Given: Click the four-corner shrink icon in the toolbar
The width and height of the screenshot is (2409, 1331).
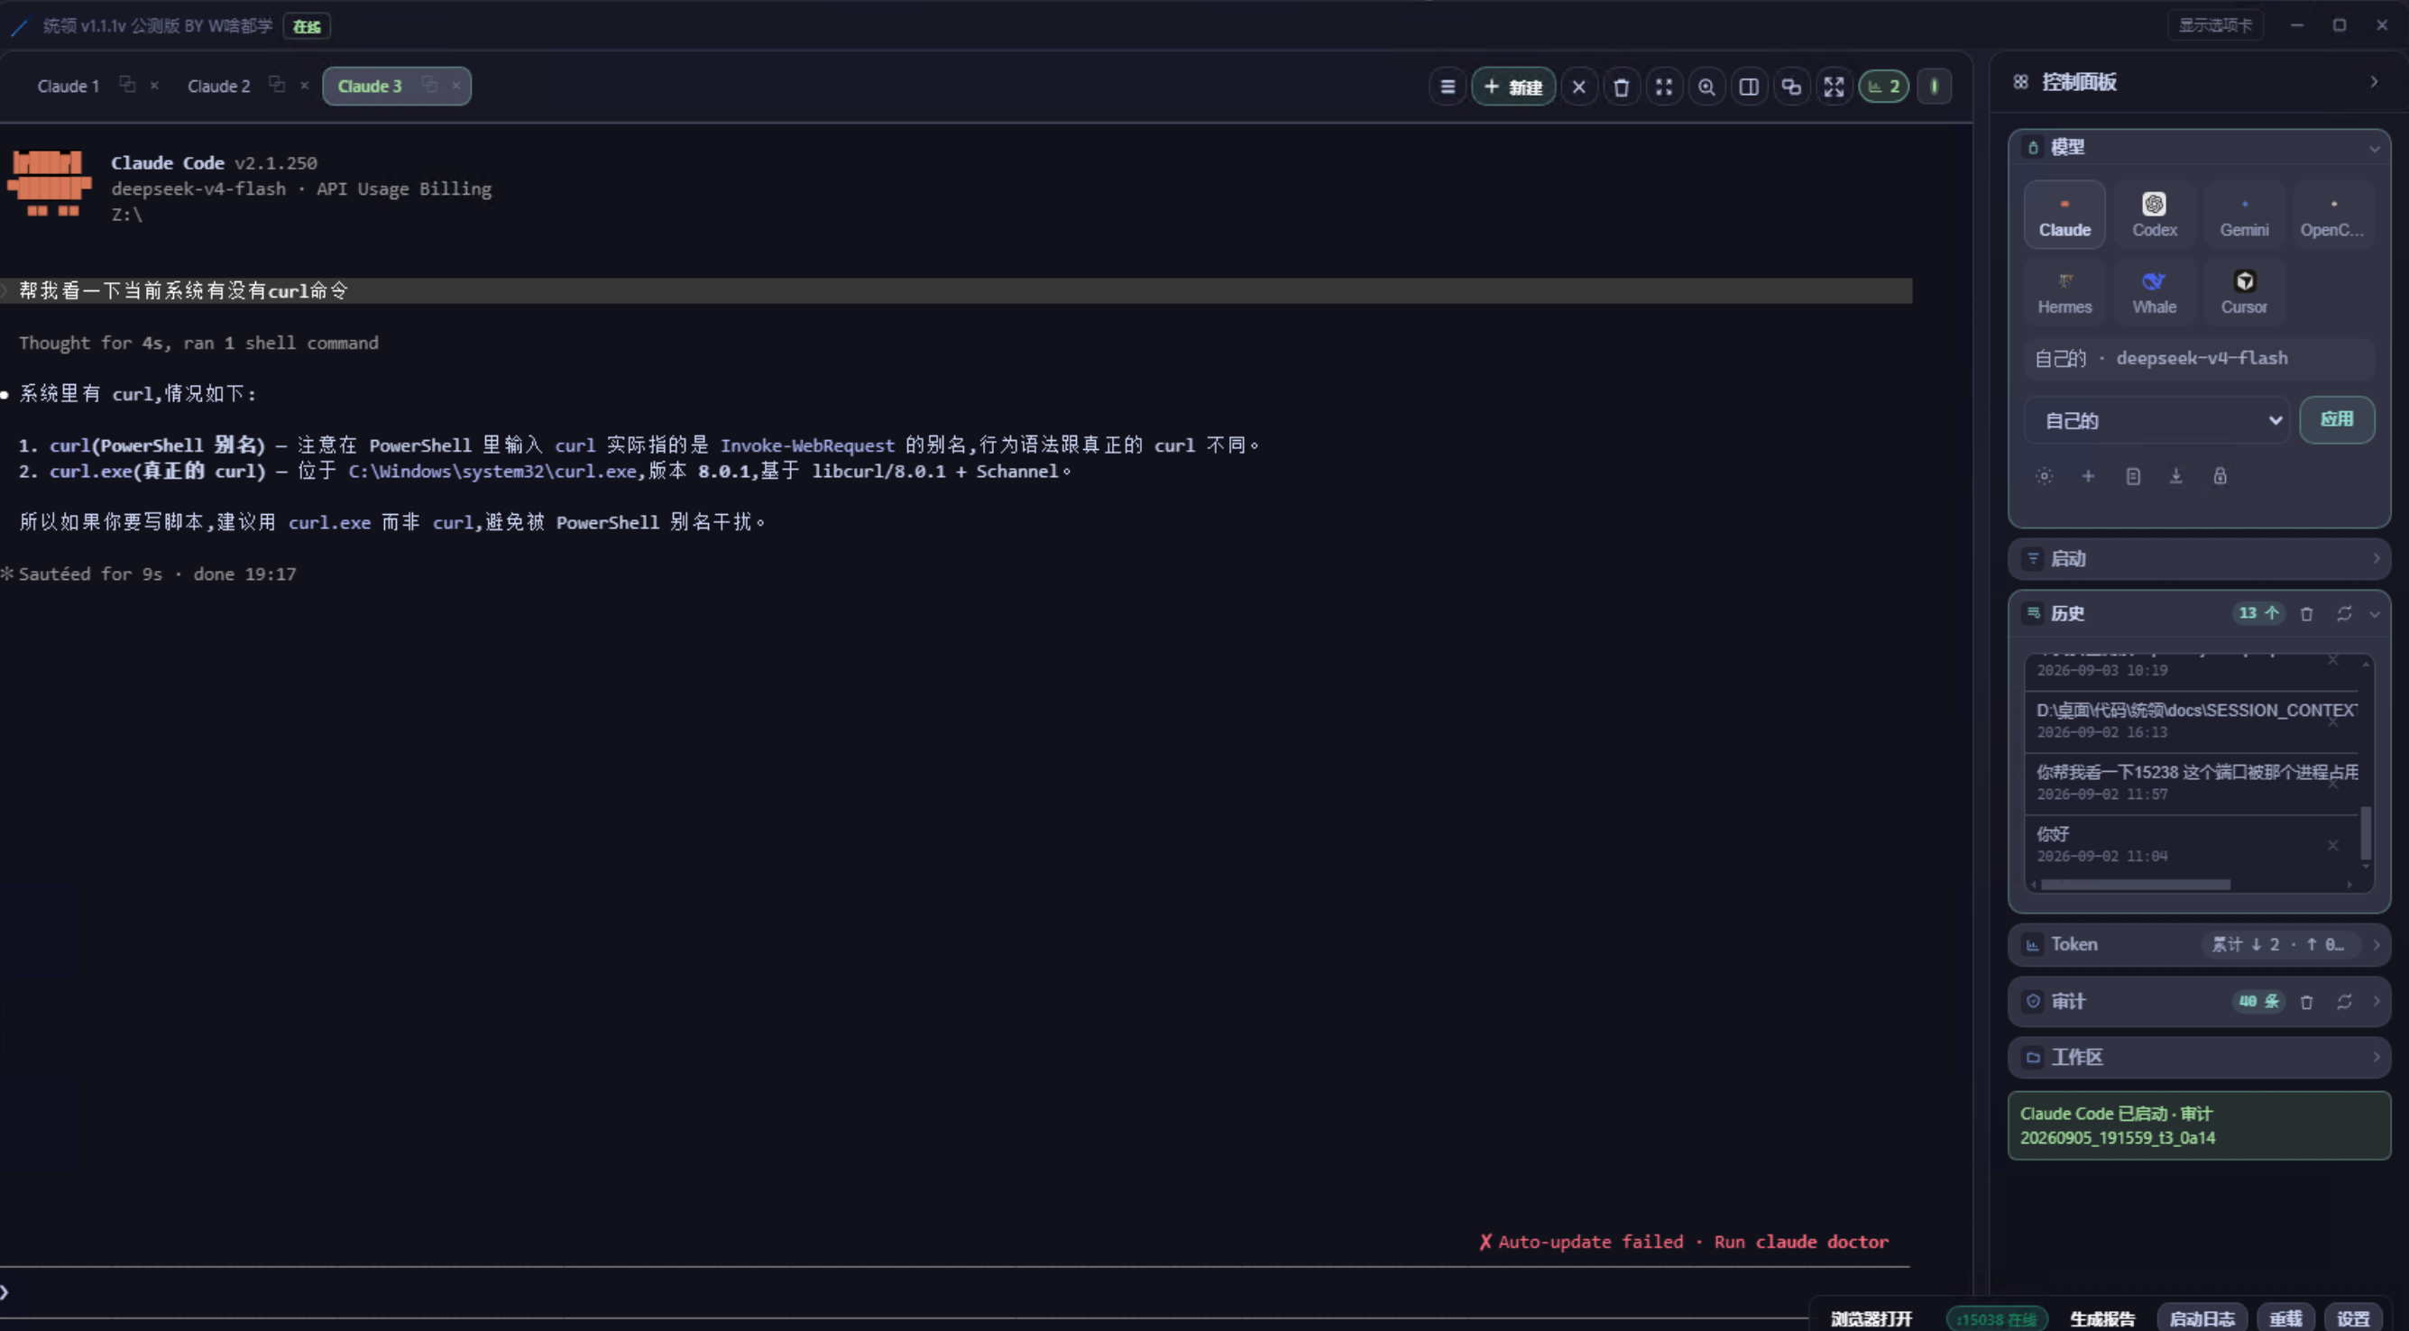Looking at the screenshot, I should 1664,86.
